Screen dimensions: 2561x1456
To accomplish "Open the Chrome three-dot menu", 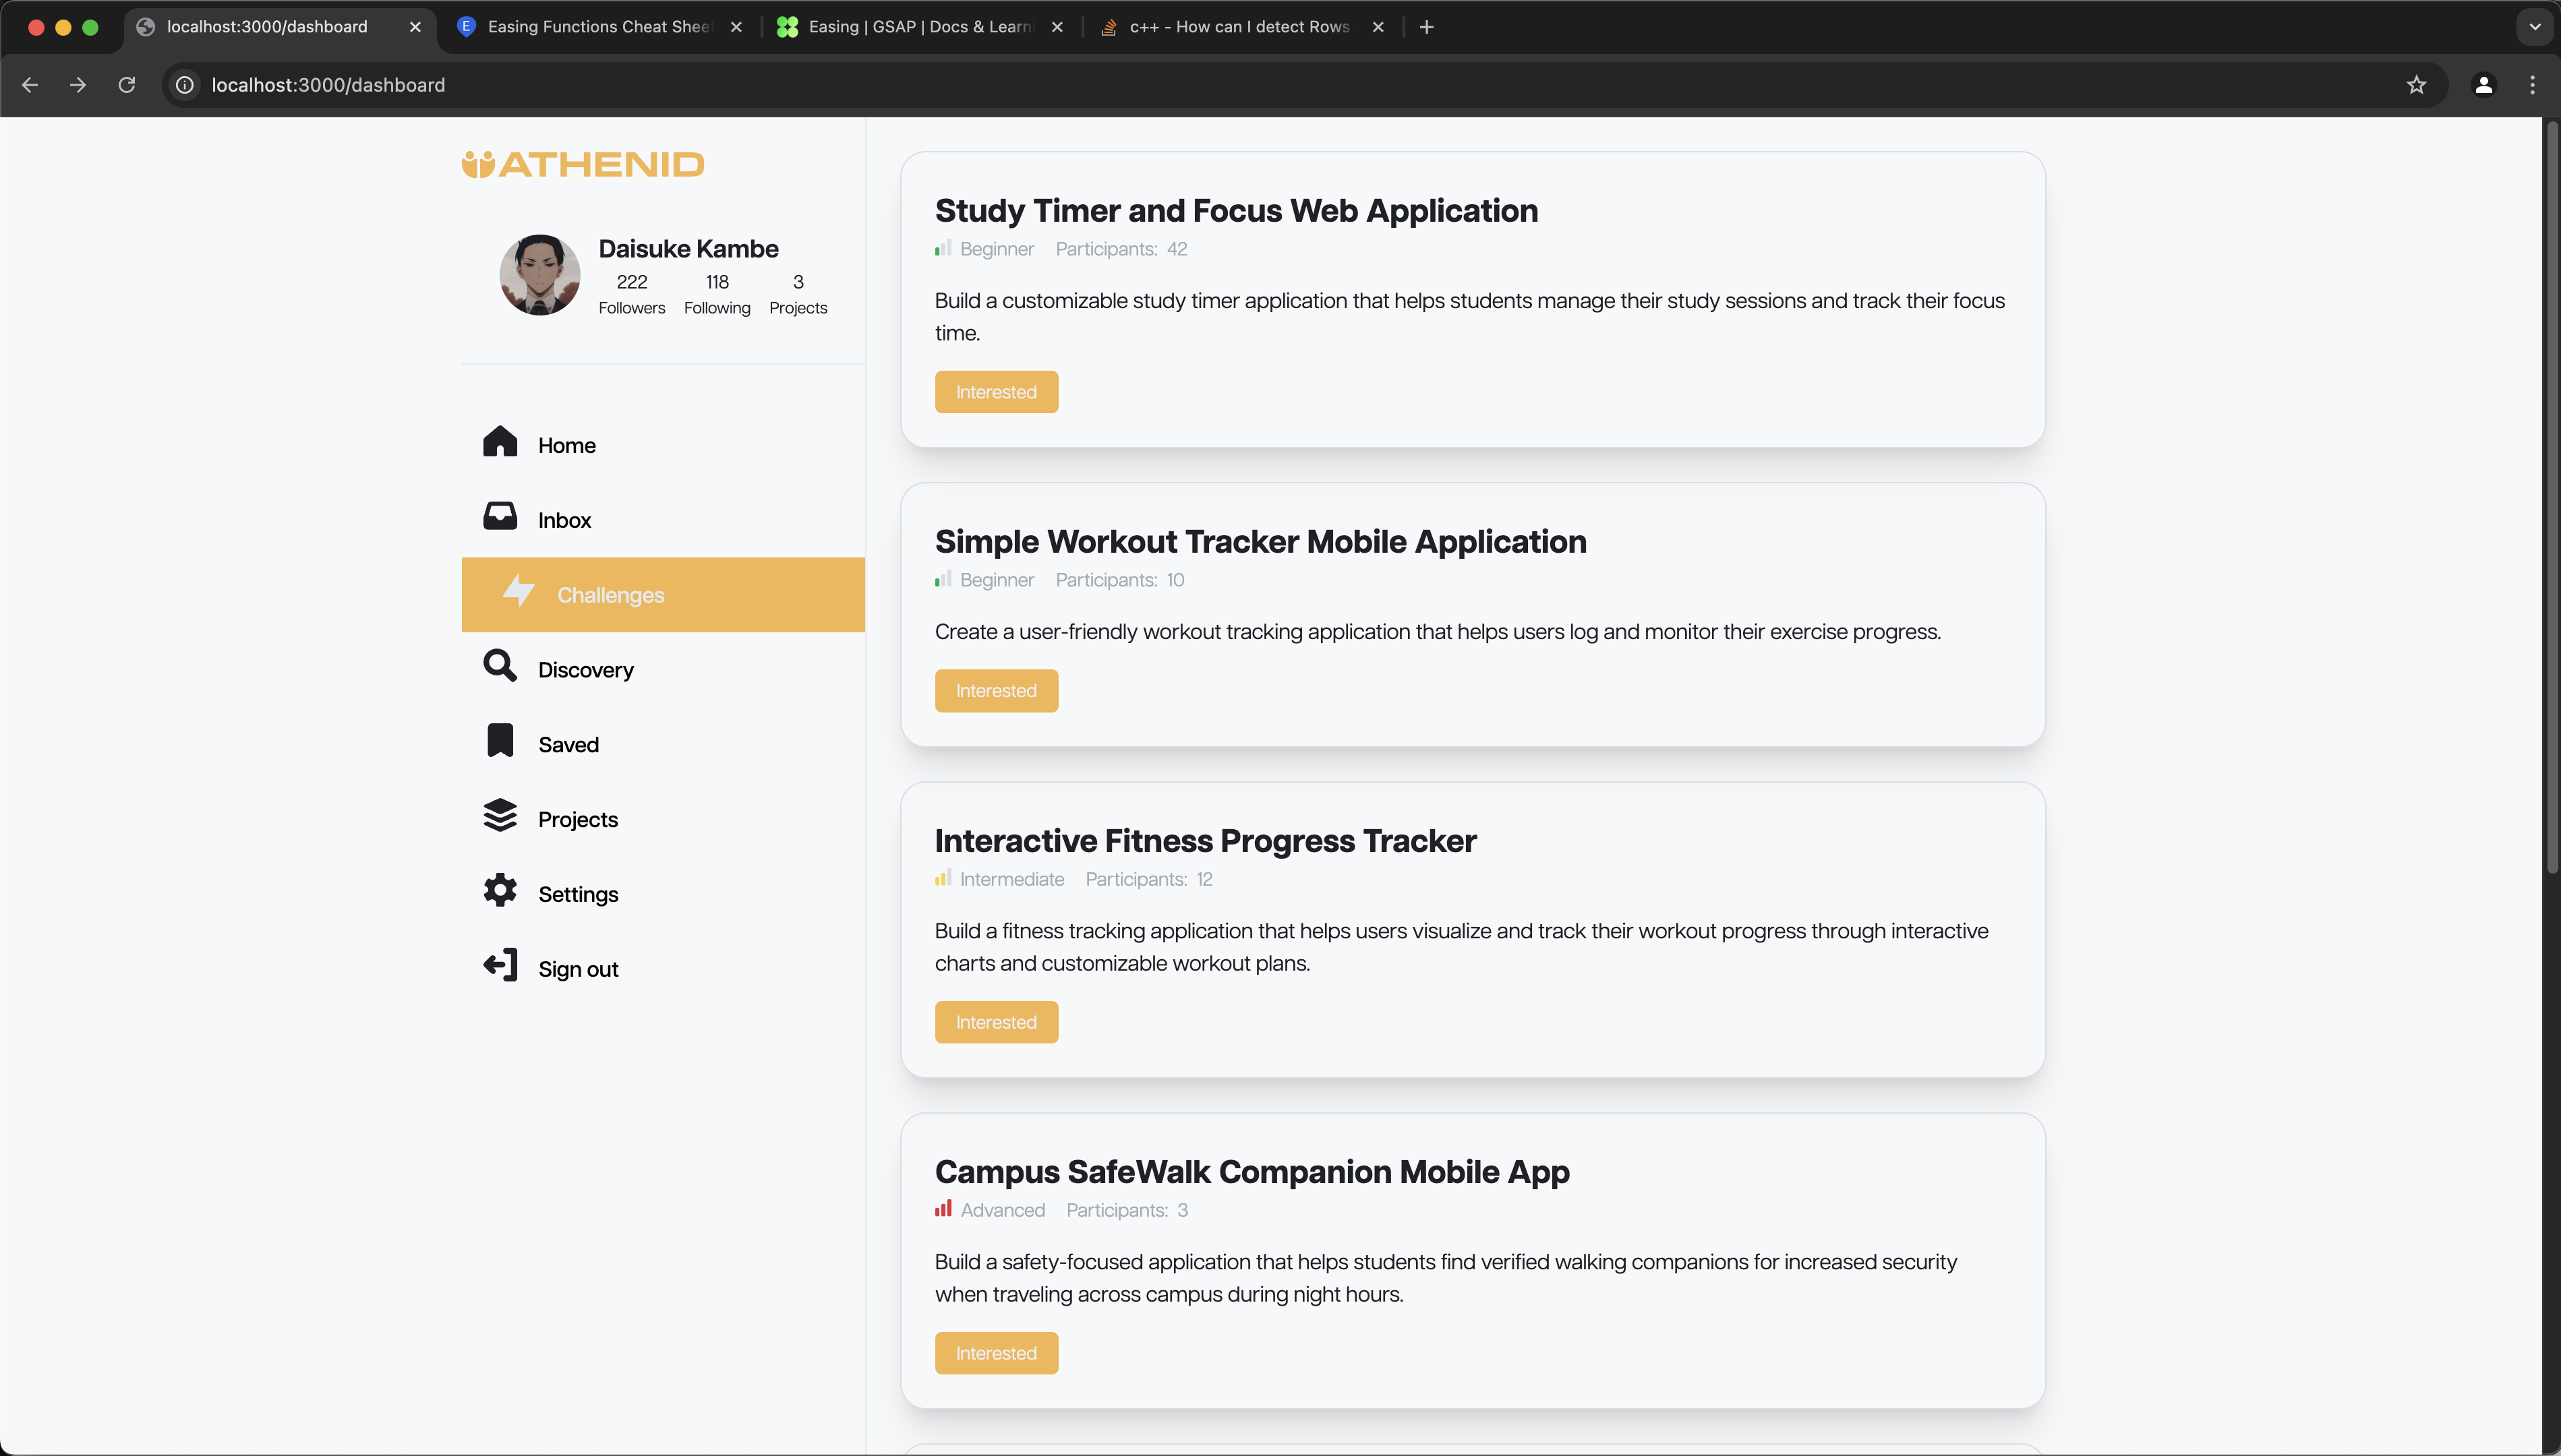I will (2532, 85).
